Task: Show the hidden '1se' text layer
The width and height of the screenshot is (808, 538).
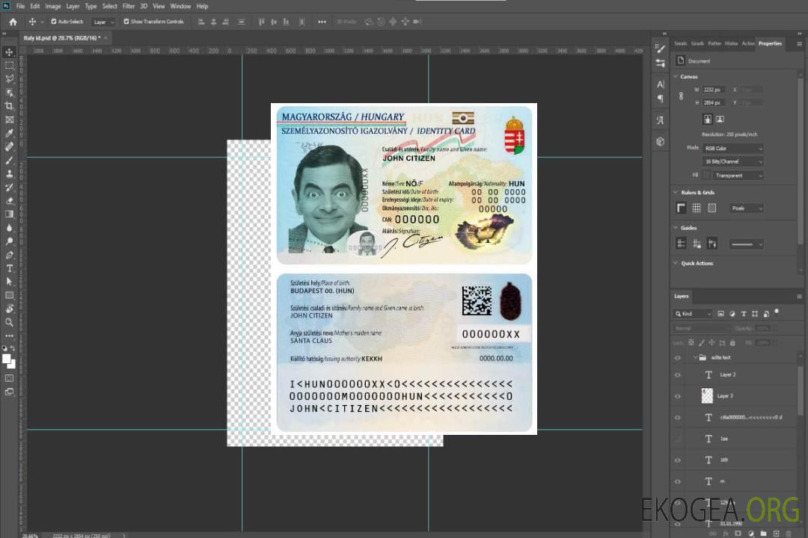Action: [678, 439]
